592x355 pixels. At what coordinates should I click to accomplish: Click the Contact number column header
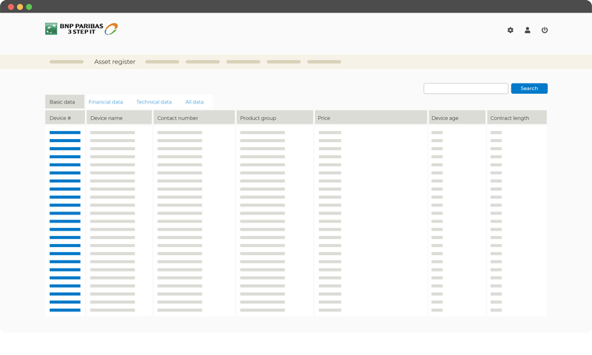[178, 118]
